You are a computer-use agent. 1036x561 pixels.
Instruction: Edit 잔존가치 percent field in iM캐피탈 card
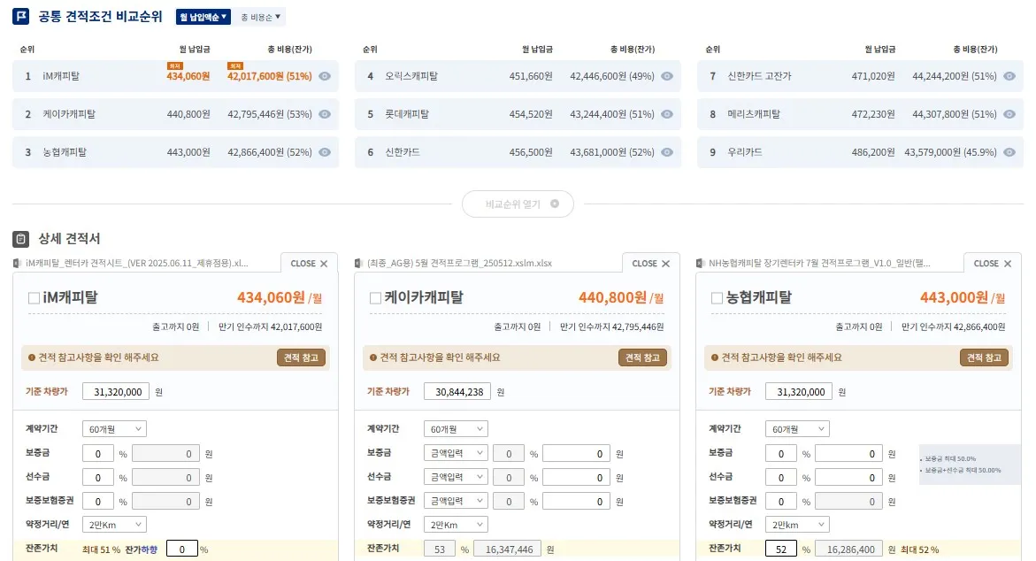[181, 549]
